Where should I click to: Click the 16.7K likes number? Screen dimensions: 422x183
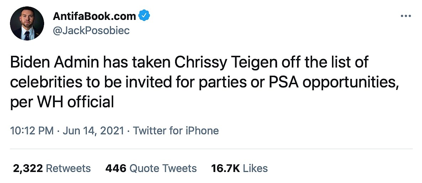tap(226, 168)
